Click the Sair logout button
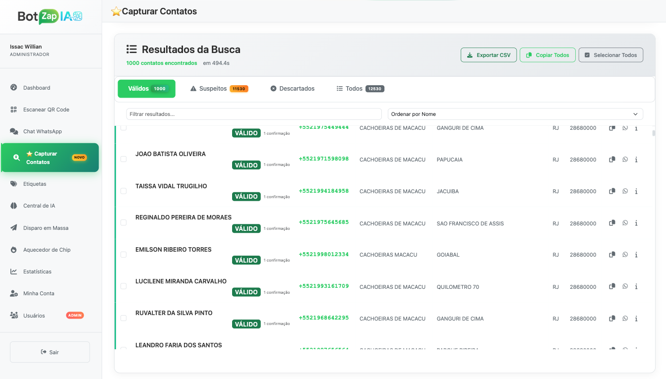The height and width of the screenshot is (379, 666). coord(50,352)
